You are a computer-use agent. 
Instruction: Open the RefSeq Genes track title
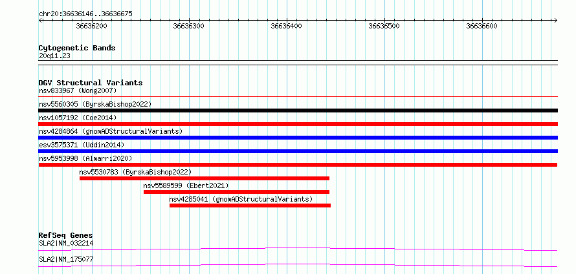point(66,235)
